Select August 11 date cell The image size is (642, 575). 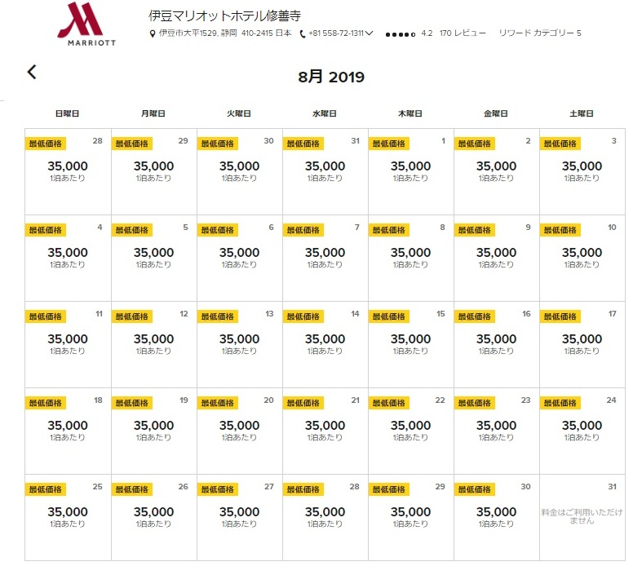68,344
